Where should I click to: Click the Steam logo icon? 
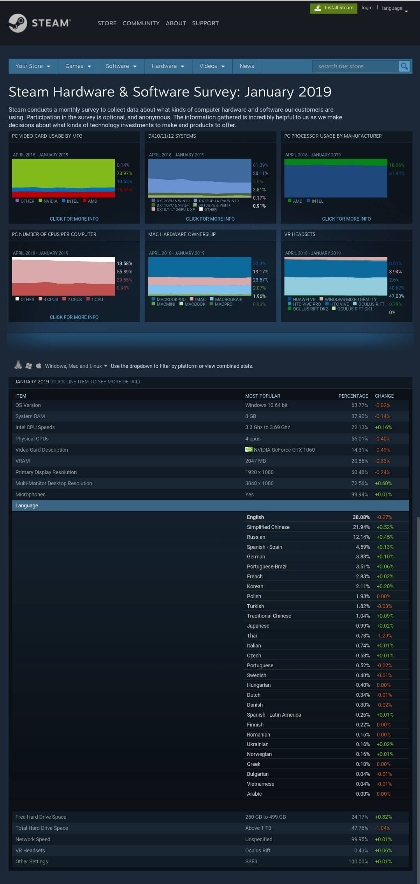tap(18, 23)
